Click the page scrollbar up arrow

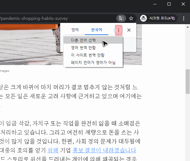pyautogui.click(x=188, y=27)
